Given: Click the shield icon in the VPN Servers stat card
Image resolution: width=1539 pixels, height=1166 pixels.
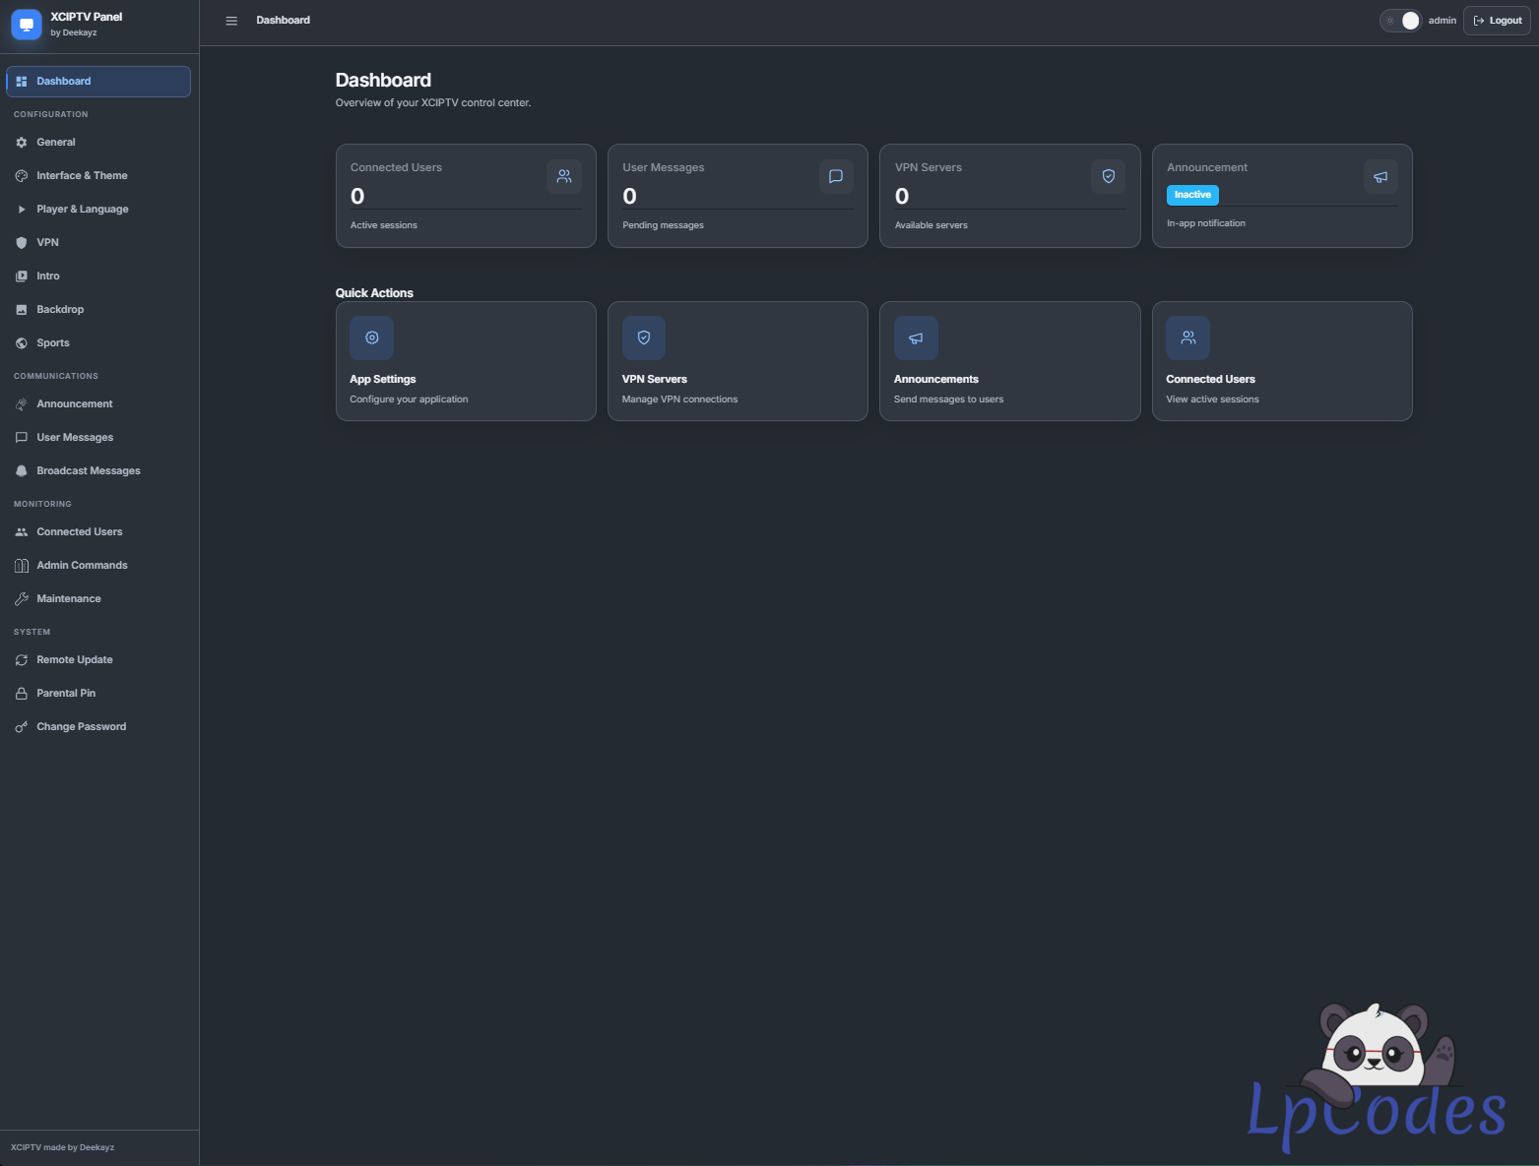Looking at the screenshot, I should 1109,176.
